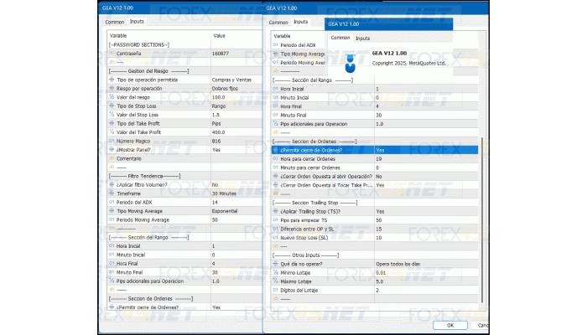Open Inputs tab in the front dialog
Image resolution: width=587 pixels, height=335 pixels.
pyautogui.click(x=362, y=38)
